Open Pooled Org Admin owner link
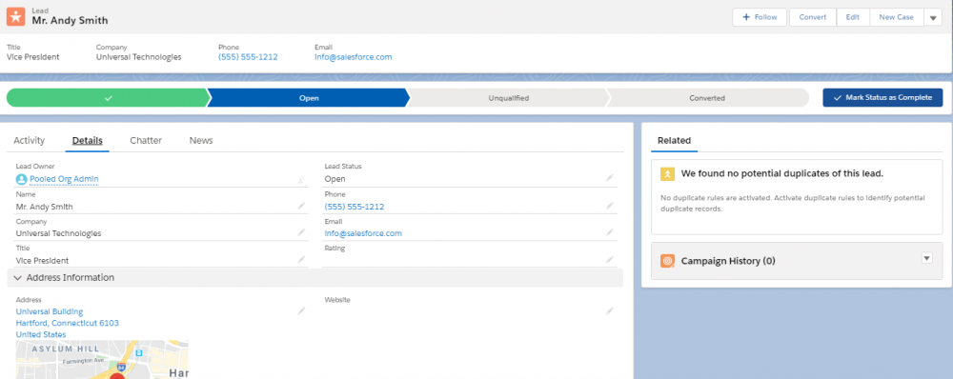953x379 pixels. [x=64, y=179]
